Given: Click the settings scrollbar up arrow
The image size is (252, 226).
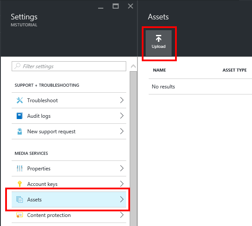Looking at the screenshot, I should coord(133,66).
